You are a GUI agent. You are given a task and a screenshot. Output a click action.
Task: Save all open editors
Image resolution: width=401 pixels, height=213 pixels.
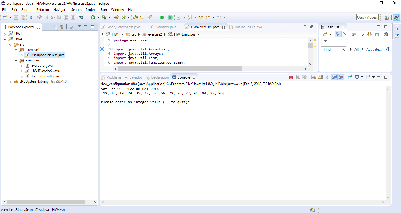(23, 17)
